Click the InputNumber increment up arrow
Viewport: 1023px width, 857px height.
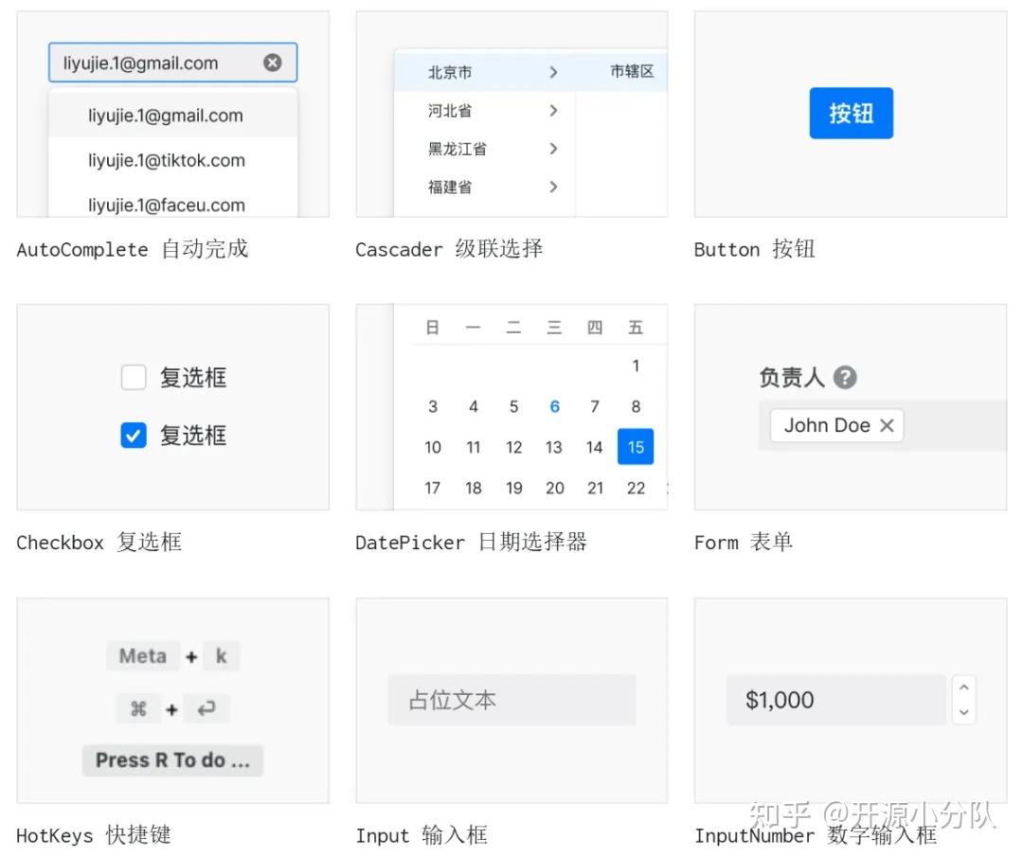point(963,689)
